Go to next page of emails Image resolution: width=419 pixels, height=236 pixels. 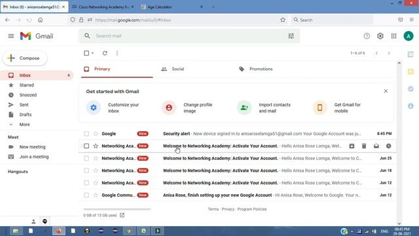(389, 53)
